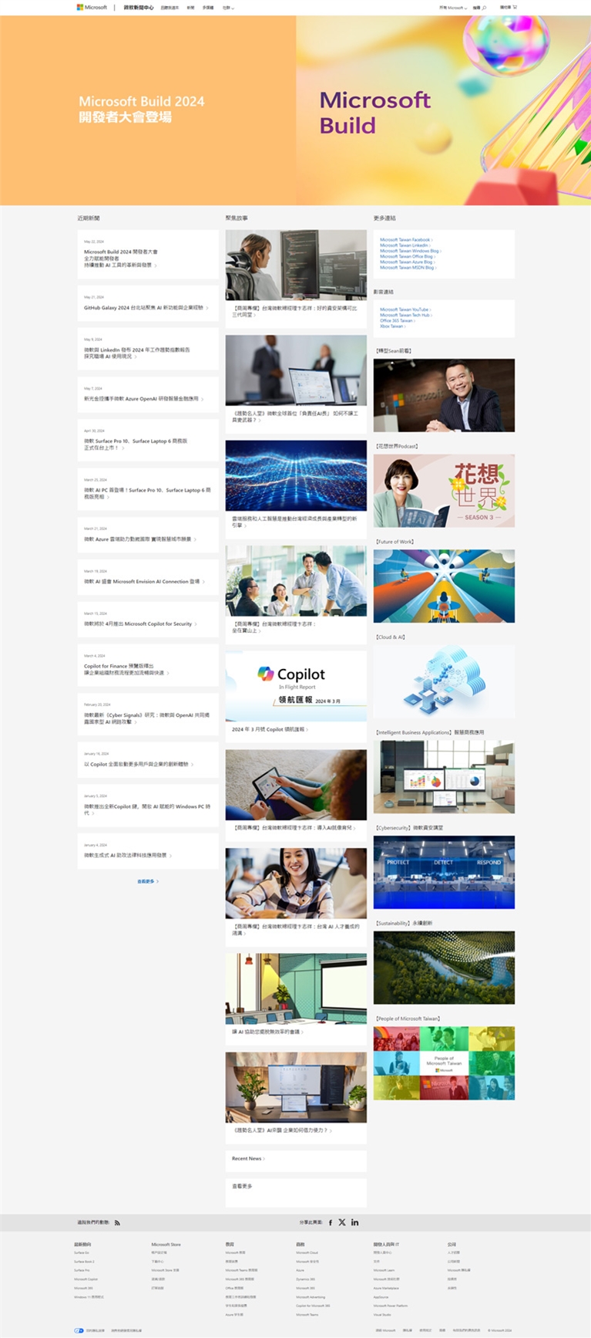
Task: Open Intelligent Business Applications office image
Action: (444, 777)
